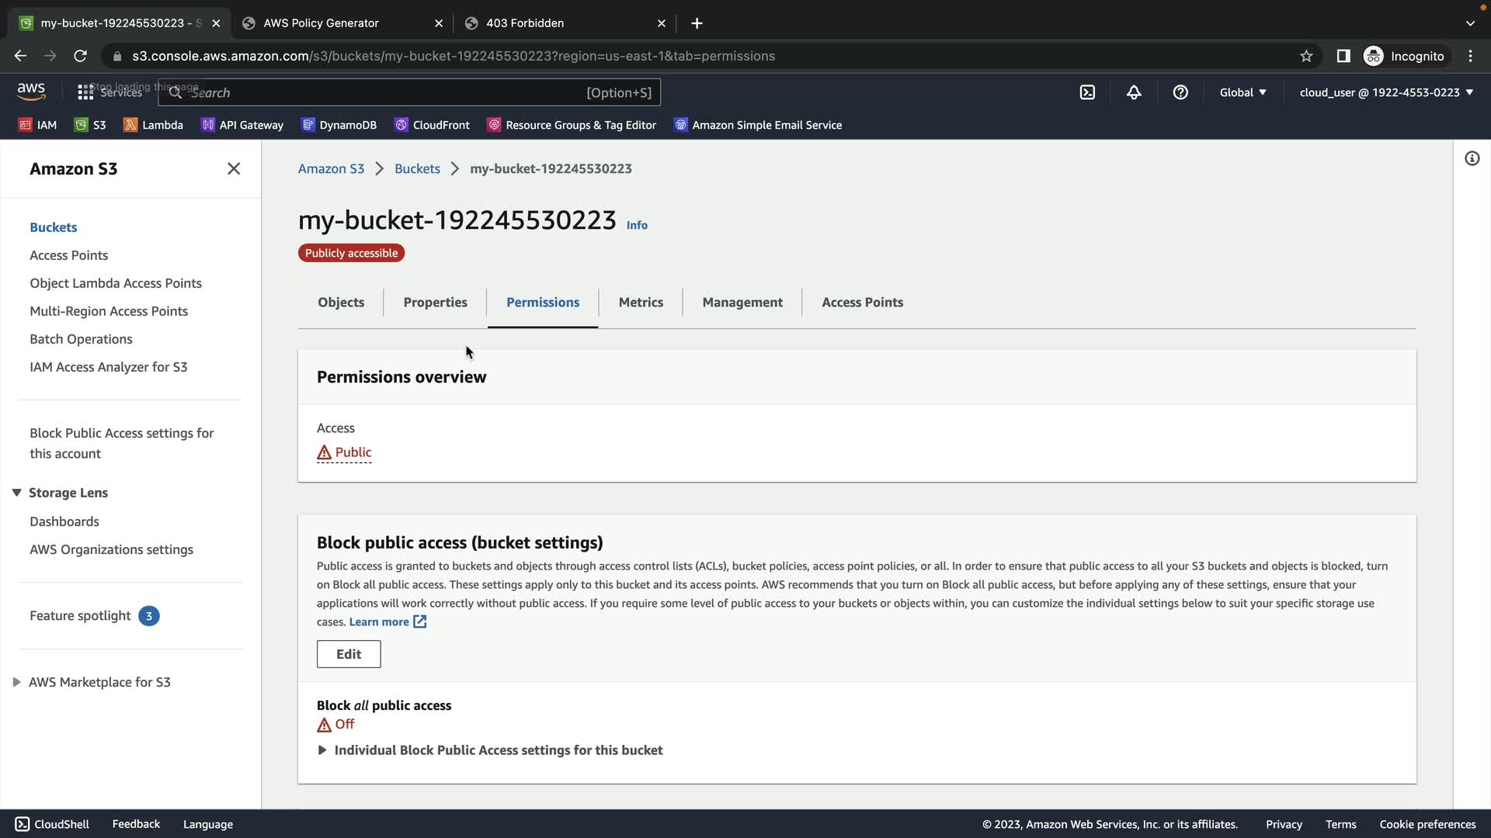1491x838 pixels.
Task: Switch to the Properties tab
Action: (435, 303)
